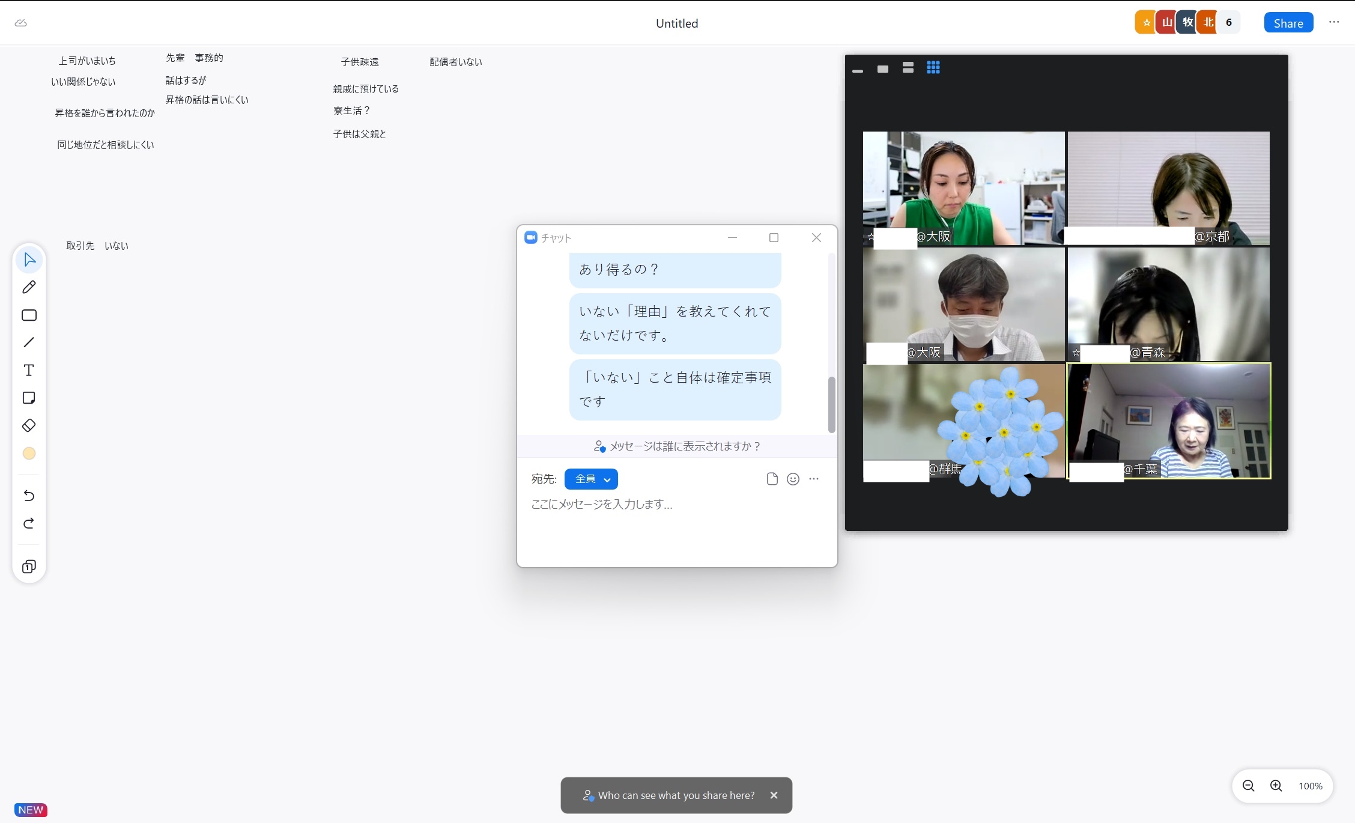Open whiteboard more options menu
This screenshot has height=823, width=1355.
[1334, 22]
